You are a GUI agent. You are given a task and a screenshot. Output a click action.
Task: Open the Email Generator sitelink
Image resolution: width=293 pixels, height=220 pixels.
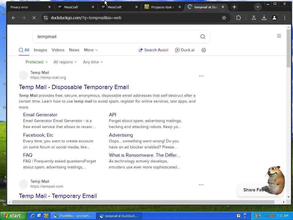40,115
